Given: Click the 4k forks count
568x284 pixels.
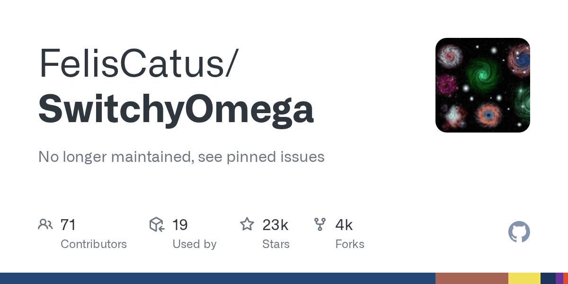Looking at the screenshot, I should coord(344,225).
